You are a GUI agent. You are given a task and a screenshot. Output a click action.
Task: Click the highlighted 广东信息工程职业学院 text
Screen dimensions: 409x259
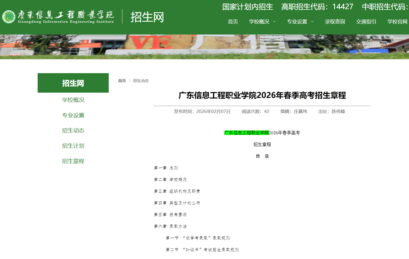click(246, 133)
